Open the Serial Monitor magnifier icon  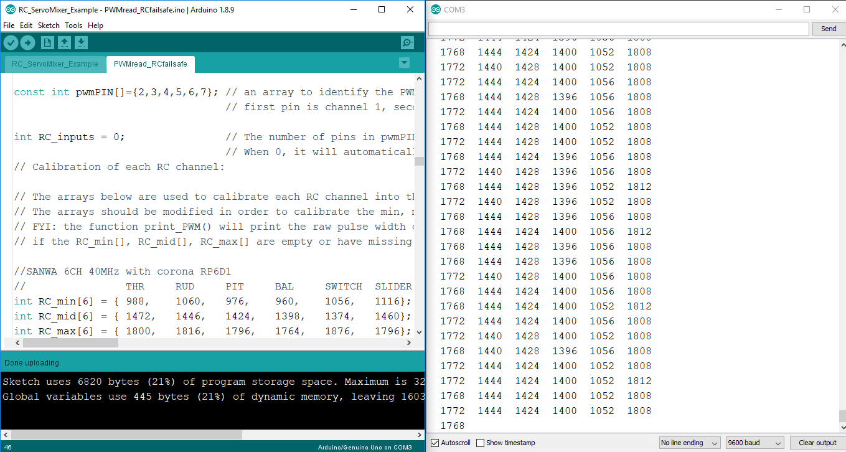[407, 42]
